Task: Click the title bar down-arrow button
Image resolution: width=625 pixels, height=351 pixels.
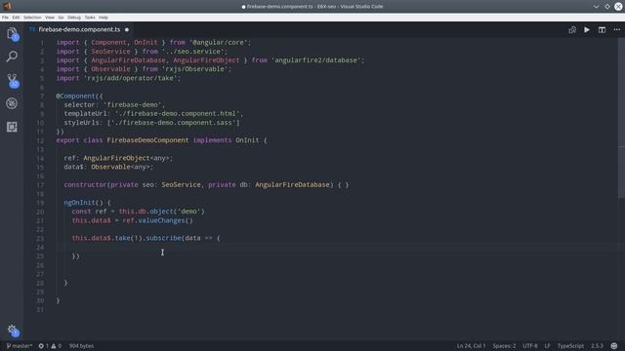Action: (596, 7)
